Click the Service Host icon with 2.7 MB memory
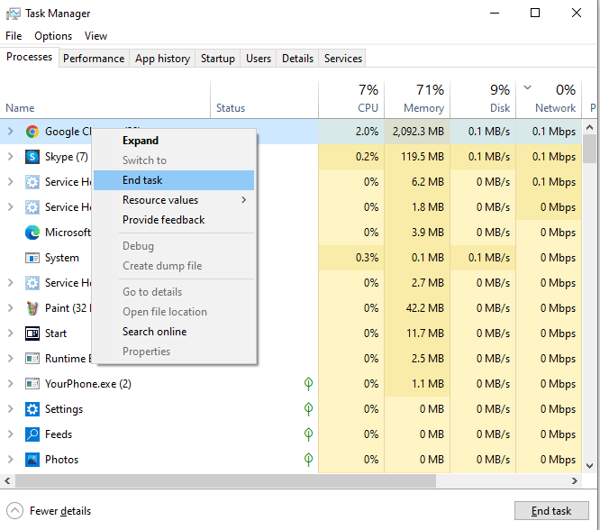Viewport: 600px width, 530px height. tap(32, 283)
